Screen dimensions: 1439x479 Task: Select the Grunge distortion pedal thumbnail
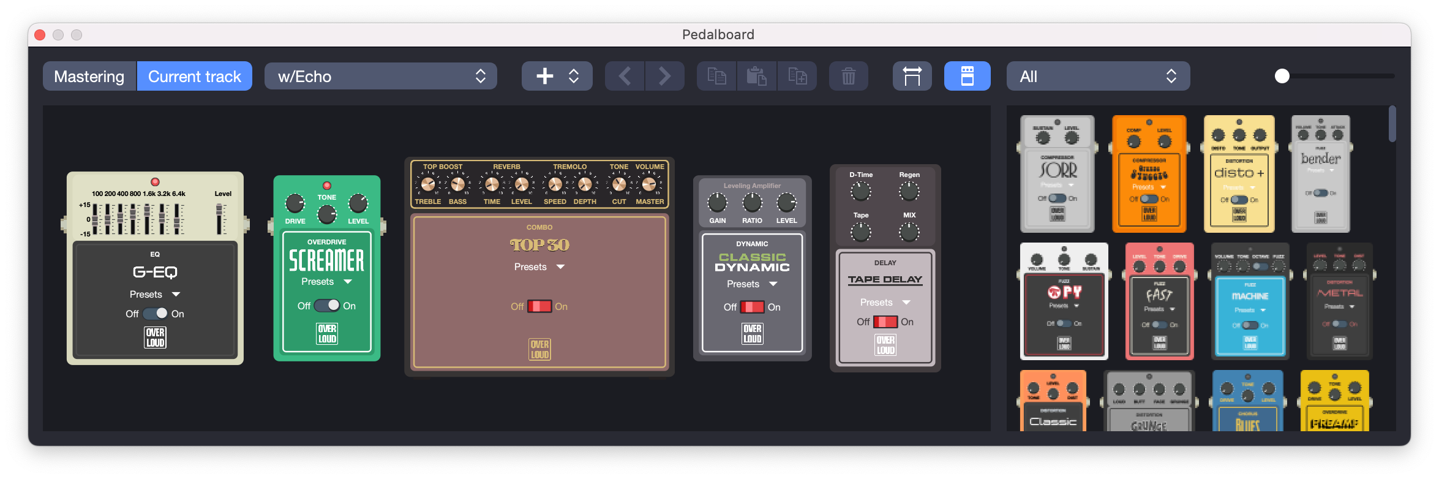tap(1149, 401)
